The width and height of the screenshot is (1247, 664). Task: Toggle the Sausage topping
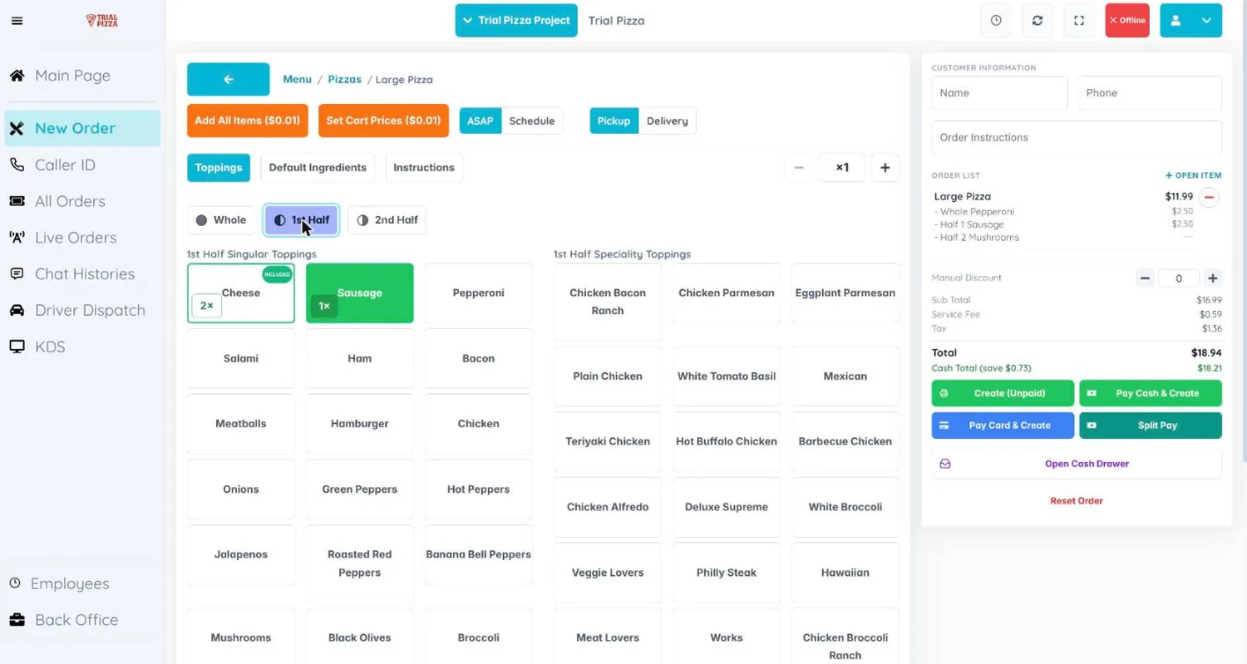(359, 293)
